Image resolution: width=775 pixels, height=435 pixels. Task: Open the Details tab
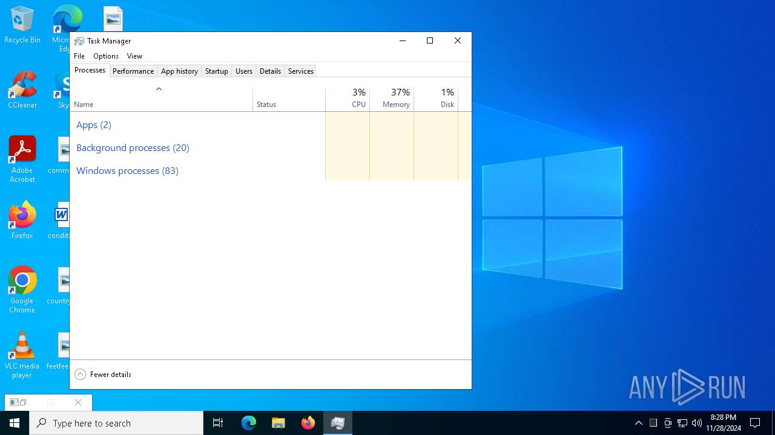point(270,71)
